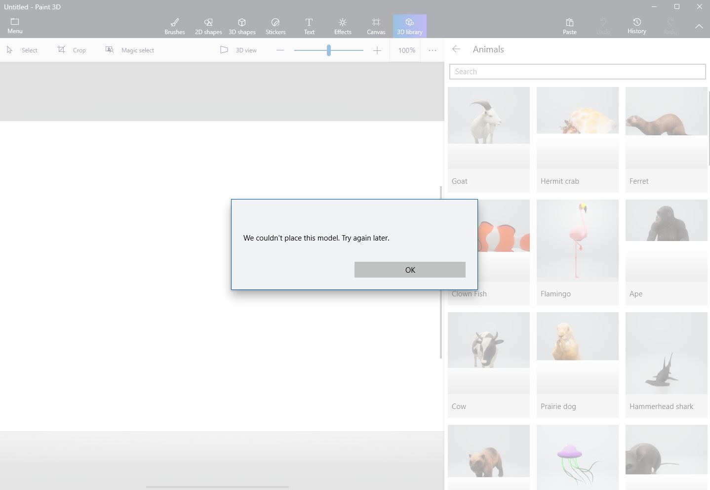Select the Prairie dog 3D model

coord(578,365)
